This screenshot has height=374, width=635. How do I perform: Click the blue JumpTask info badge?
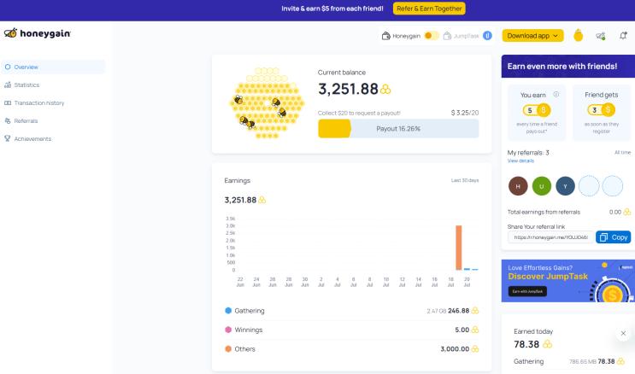click(488, 36)
